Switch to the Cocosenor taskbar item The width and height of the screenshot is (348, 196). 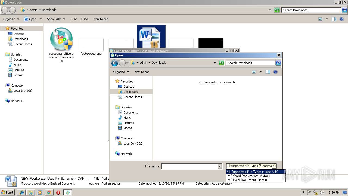pos(68,192)
